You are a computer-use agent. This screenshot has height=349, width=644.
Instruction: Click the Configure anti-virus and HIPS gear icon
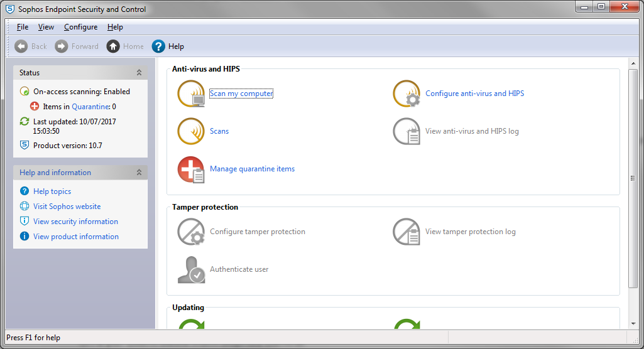[x=407, y=94]
